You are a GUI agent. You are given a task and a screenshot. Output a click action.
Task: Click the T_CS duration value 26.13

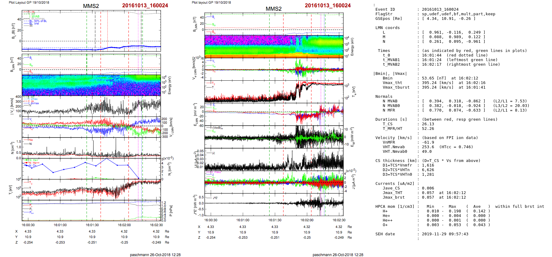tap(428, 124)
